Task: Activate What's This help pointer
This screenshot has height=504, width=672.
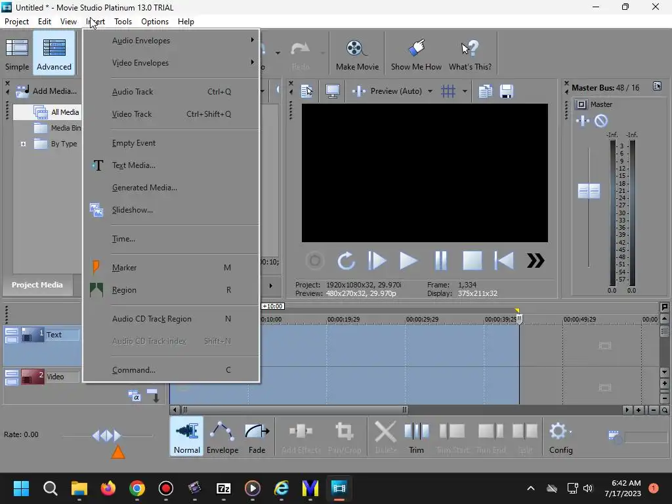Action: (470, 54)
